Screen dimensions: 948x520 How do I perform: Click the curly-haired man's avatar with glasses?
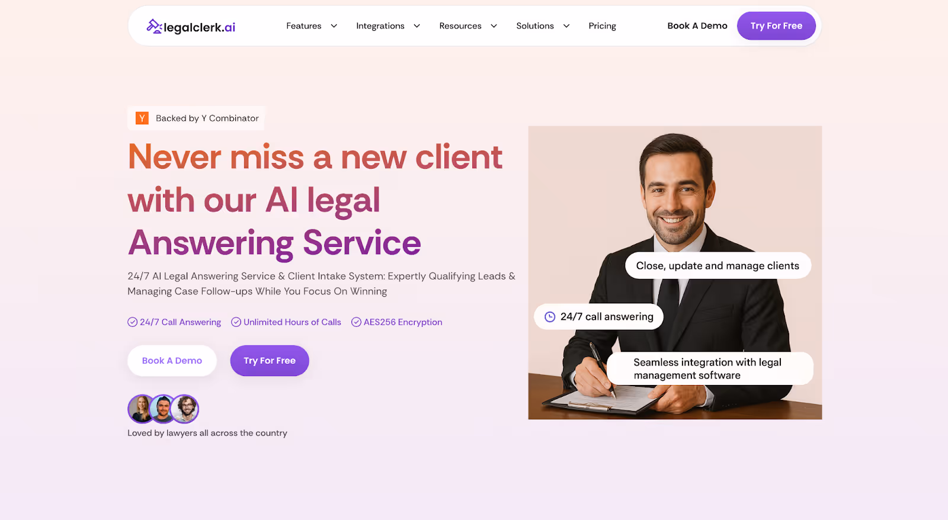[x=185, y=409]
